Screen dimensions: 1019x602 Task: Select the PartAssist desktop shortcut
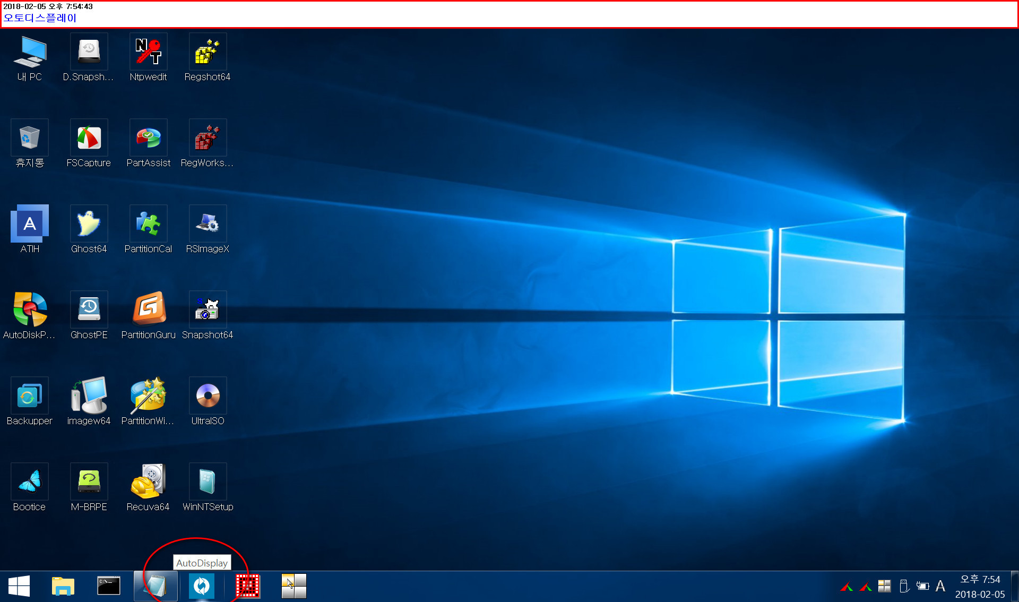148,144
